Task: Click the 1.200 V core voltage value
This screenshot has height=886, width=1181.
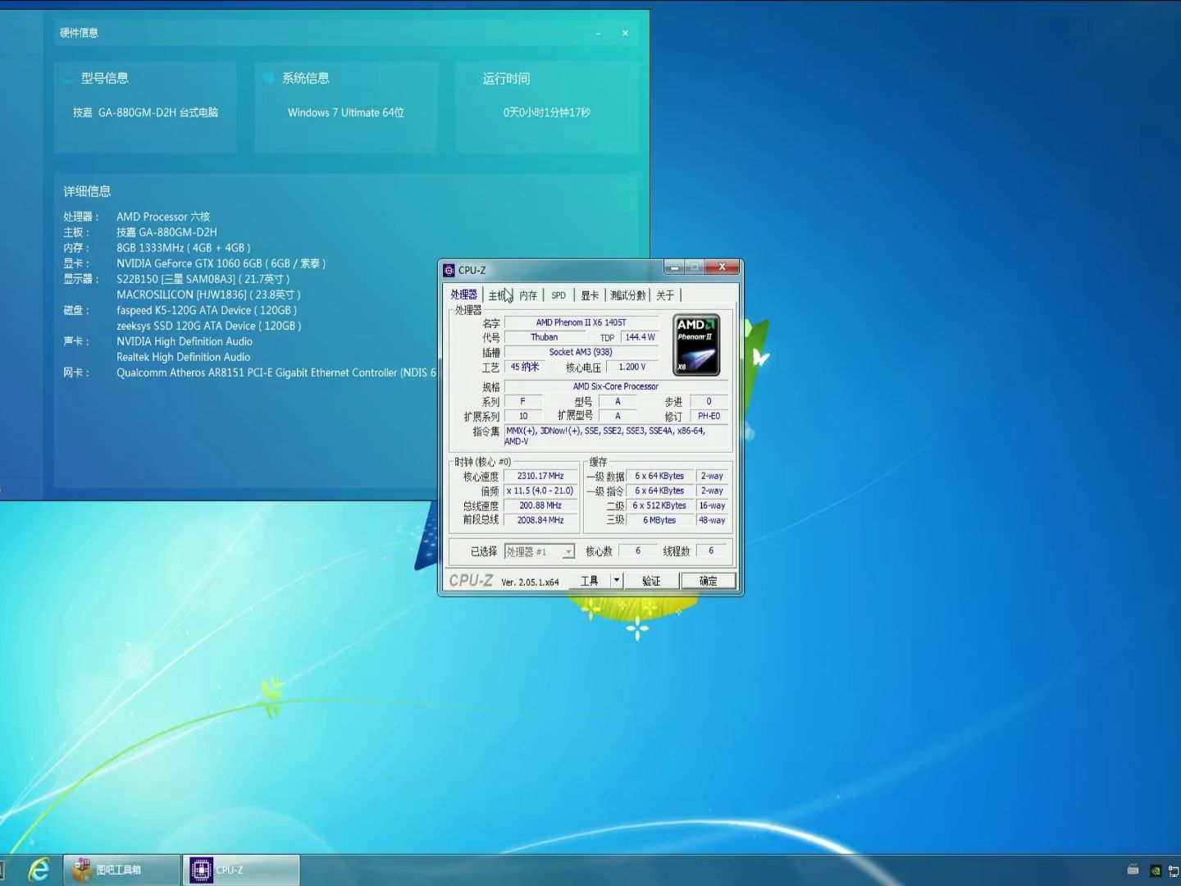Action: [x=632, y=367]
